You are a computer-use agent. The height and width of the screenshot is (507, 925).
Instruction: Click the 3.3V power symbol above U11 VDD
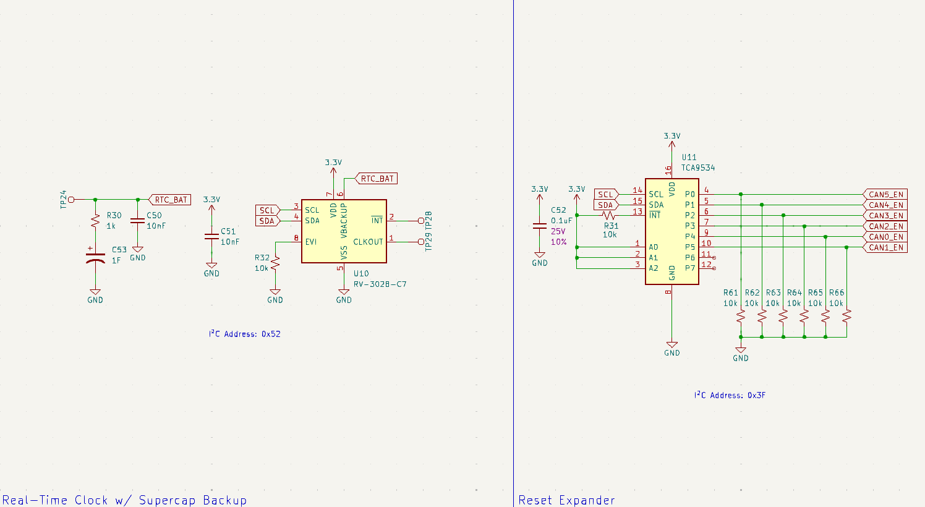point(672,140)
